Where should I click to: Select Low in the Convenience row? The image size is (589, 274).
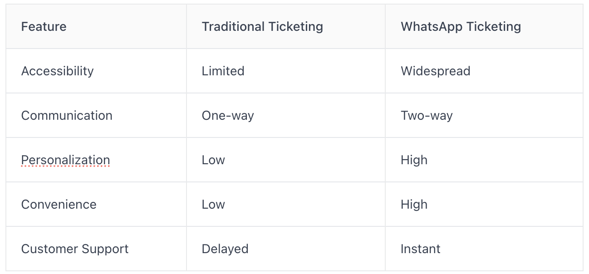(x=213, y=205)
